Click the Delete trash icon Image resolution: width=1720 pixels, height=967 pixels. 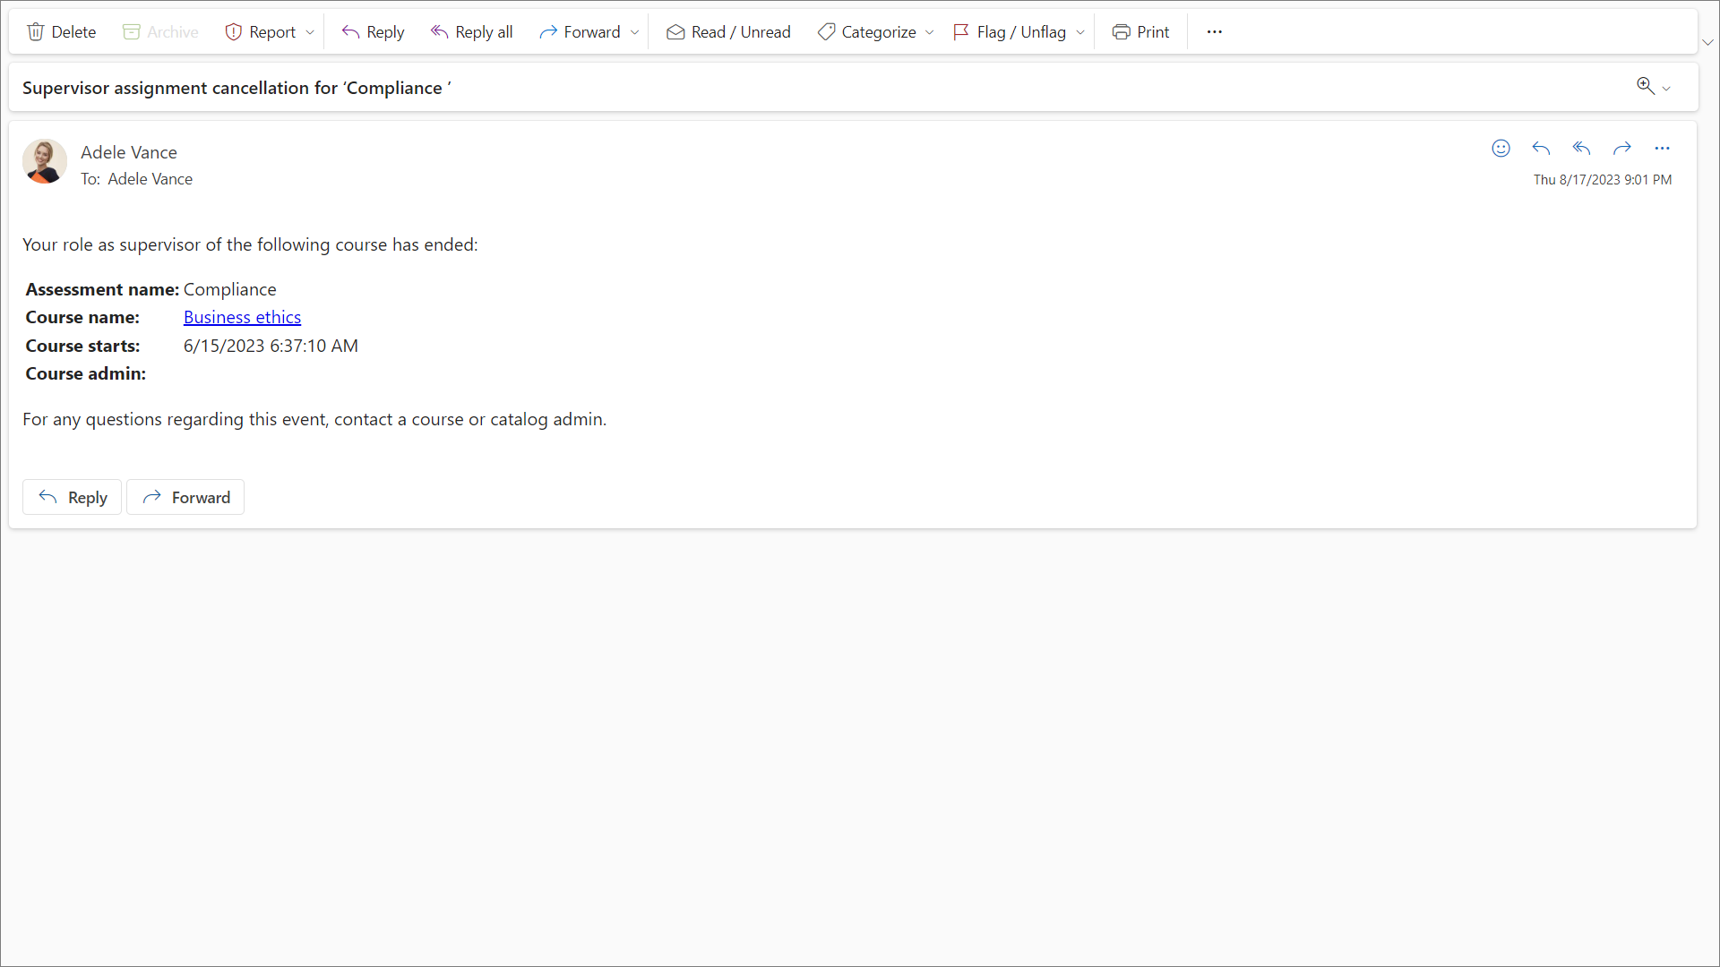[x=36, y=32]
